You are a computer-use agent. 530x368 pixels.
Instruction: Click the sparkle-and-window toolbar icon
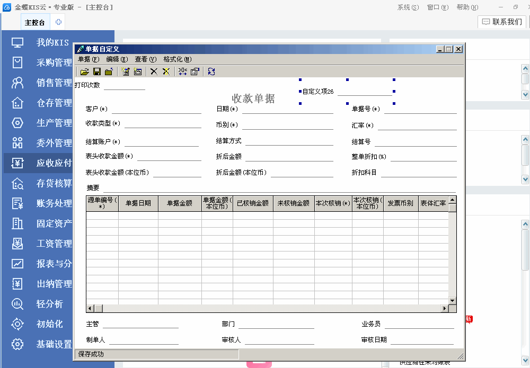138,71
